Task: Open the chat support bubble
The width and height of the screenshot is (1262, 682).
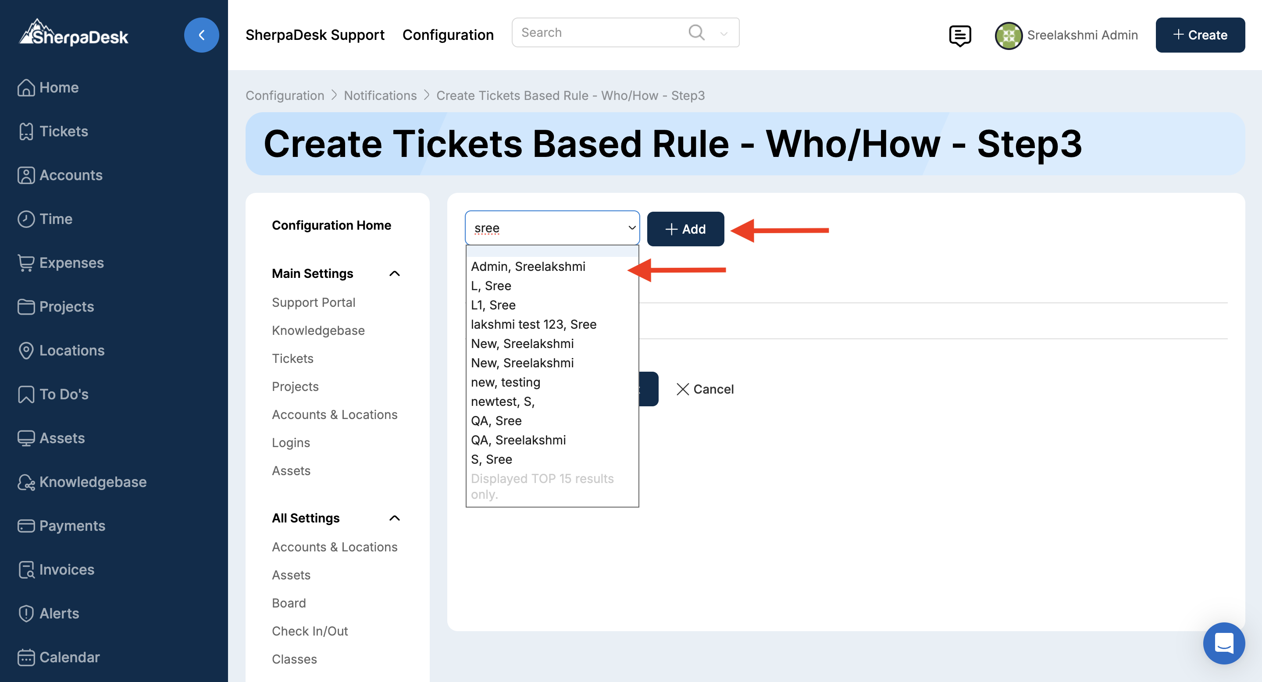Action: coord(1223,643)
